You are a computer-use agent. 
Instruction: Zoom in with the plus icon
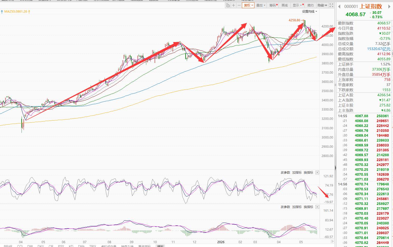[233, 5]
